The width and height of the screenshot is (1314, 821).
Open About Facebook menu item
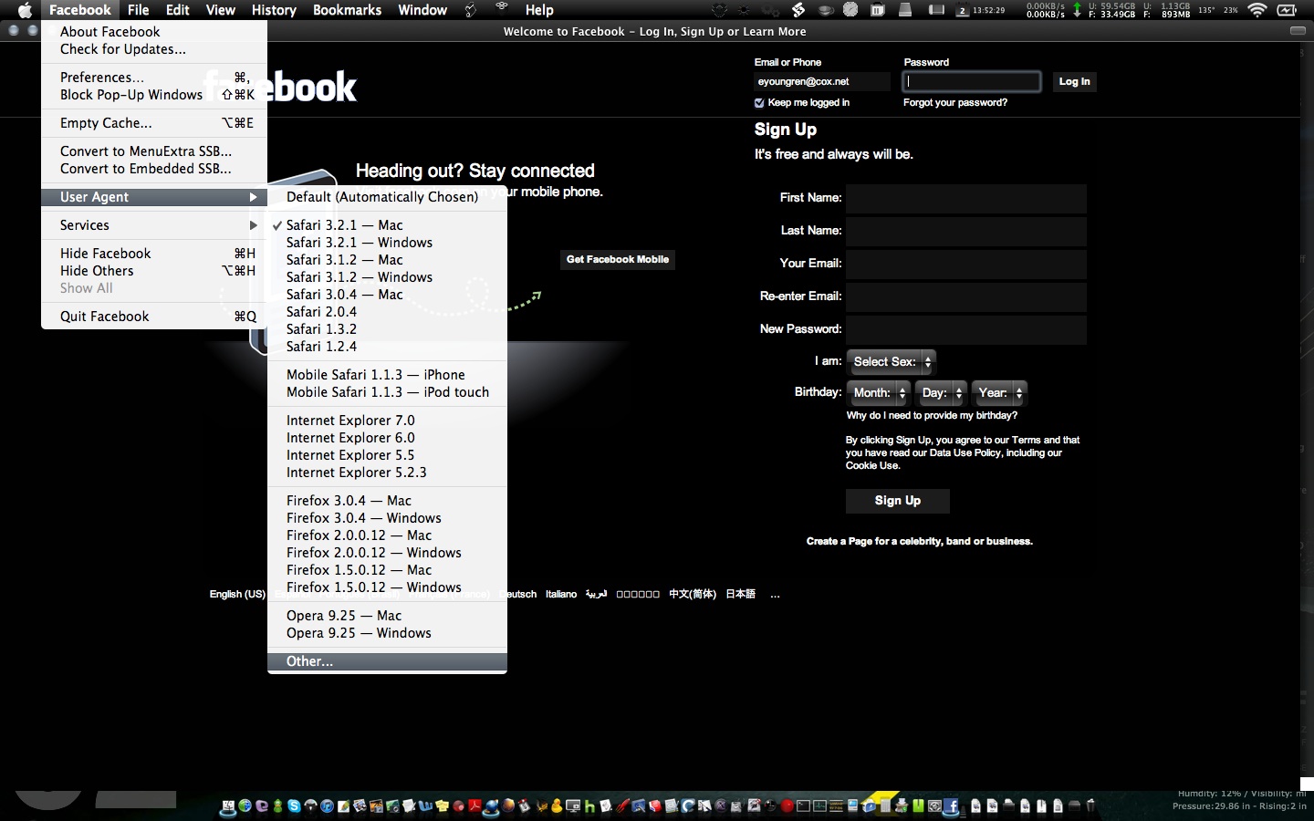(154, 32)
